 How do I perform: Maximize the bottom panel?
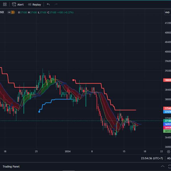[170, 166]
